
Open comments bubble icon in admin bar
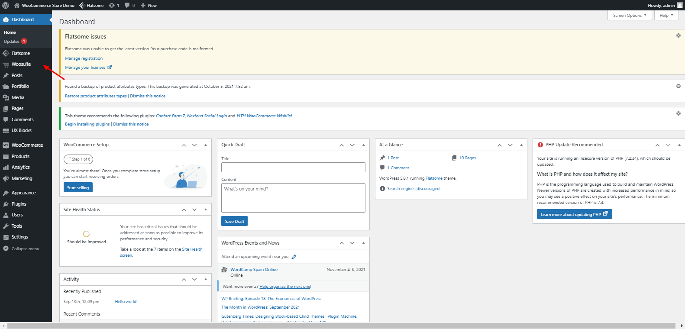(127, 5)
